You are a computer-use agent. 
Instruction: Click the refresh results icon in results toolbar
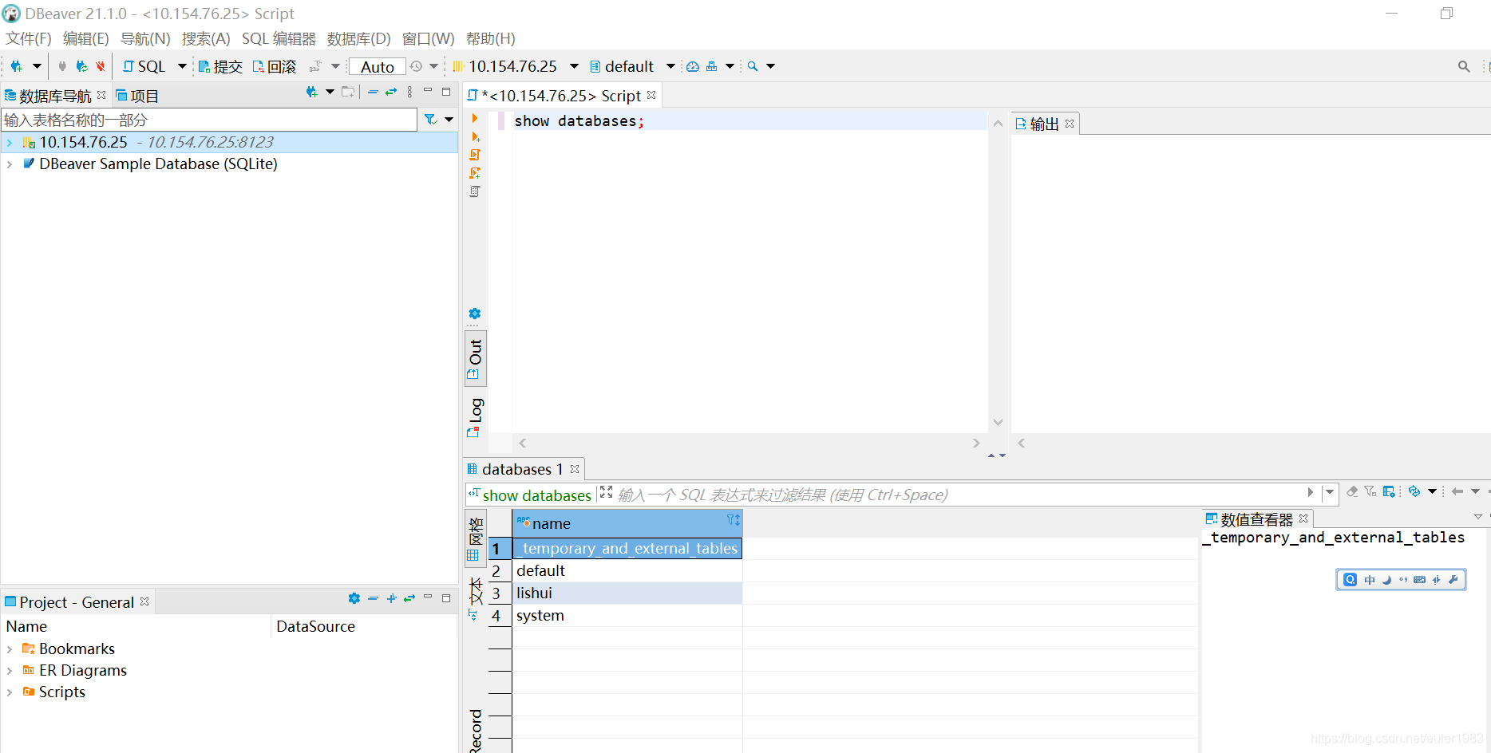pos(1414,491)
